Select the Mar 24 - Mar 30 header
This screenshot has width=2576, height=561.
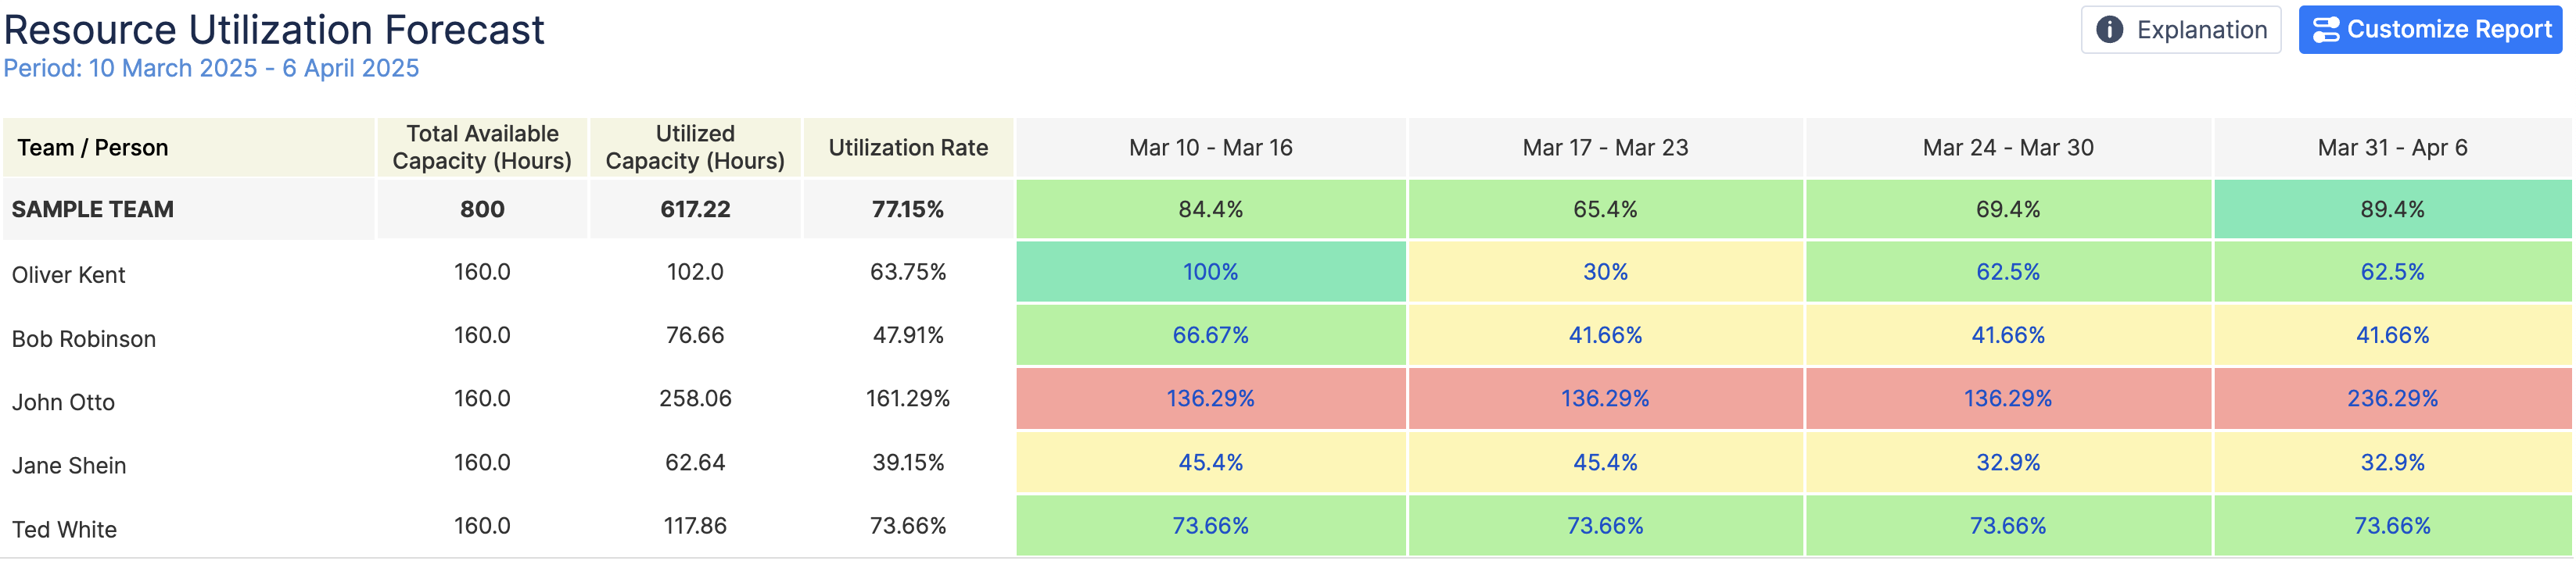pos(2007,148)
